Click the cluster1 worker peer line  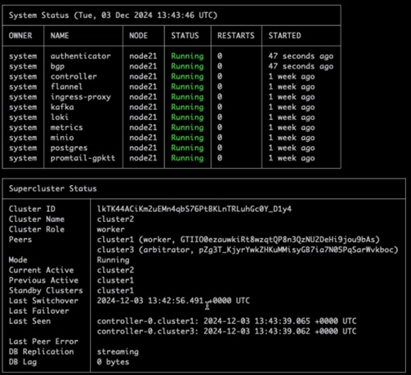pyautogui.click(x=239, y=240)
